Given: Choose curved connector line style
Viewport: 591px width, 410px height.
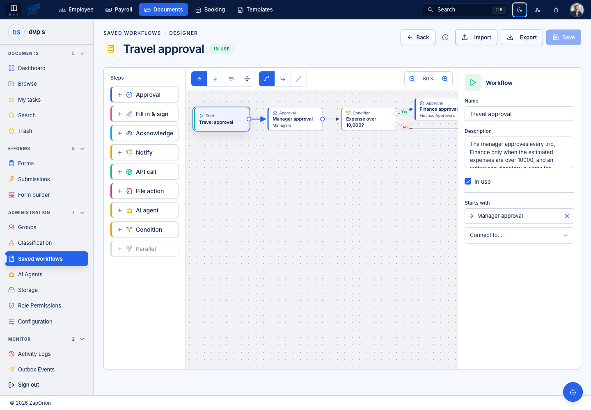Looking at the screenshot, I should click(x=267, y=79).
